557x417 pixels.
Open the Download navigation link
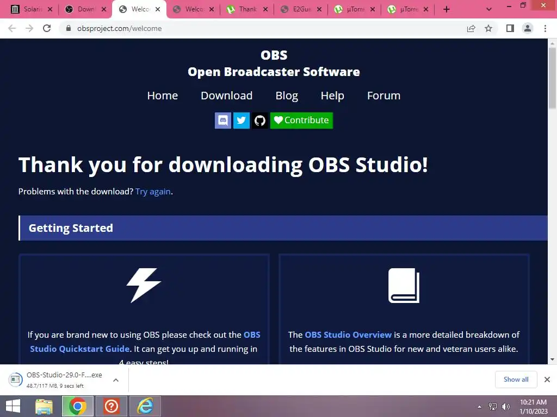pyautogui.click(x=227, y=96)
